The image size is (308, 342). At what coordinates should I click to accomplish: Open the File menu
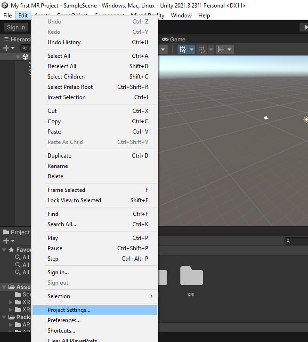(8, 16)
